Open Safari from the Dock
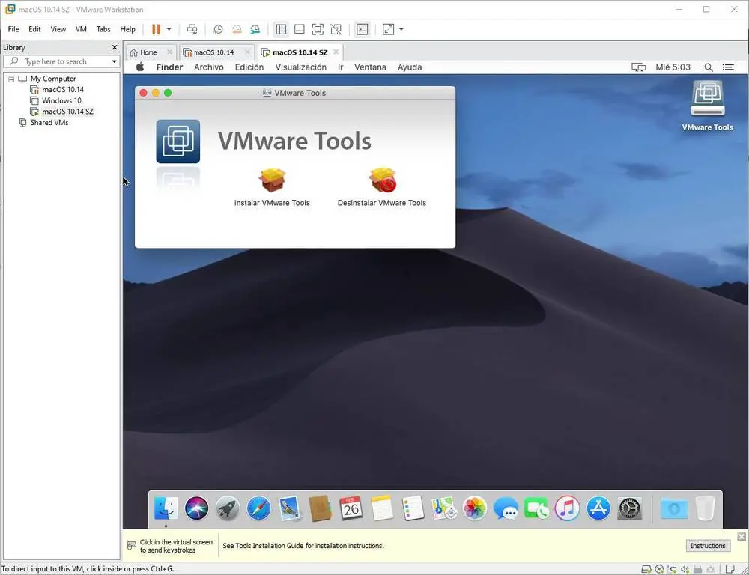This screenshot has height=575, width=749. (258, 508)
